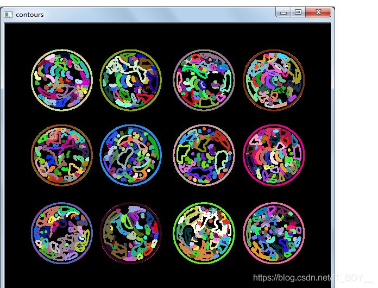Minimize the contours window

point(283,12)
